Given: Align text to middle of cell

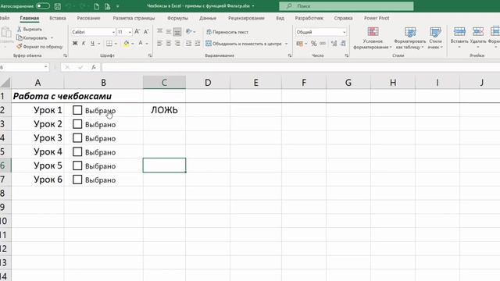Looking at the screenshot, I should [169, 31].
